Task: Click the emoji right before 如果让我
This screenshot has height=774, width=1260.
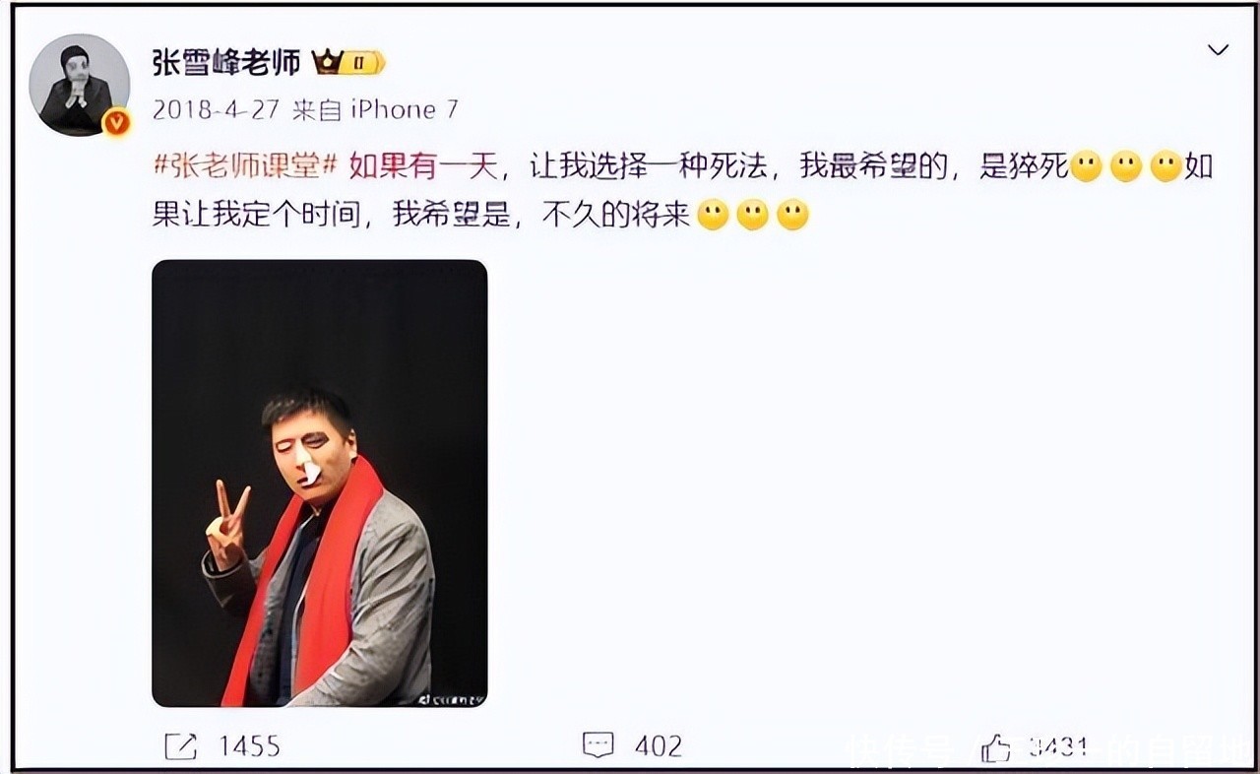Action: coord(1165,167)
